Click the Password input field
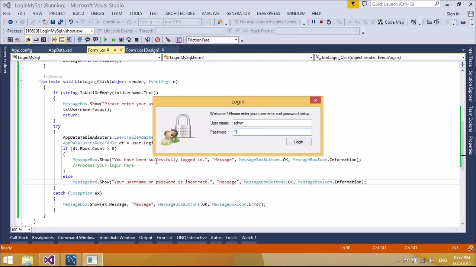 (272, 132)
